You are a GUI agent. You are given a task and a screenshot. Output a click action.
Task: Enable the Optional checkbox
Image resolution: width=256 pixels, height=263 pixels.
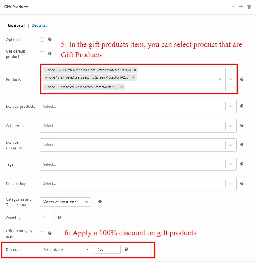(42, 39)
